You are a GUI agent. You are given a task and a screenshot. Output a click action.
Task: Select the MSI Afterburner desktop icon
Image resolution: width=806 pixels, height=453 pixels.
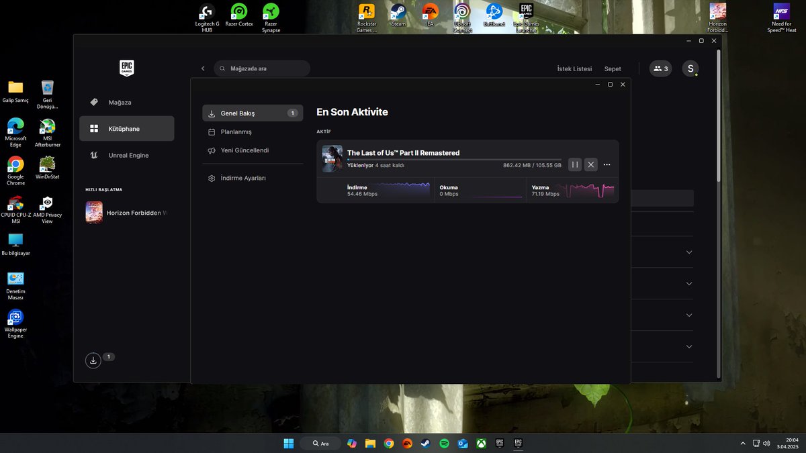[47, 132]
